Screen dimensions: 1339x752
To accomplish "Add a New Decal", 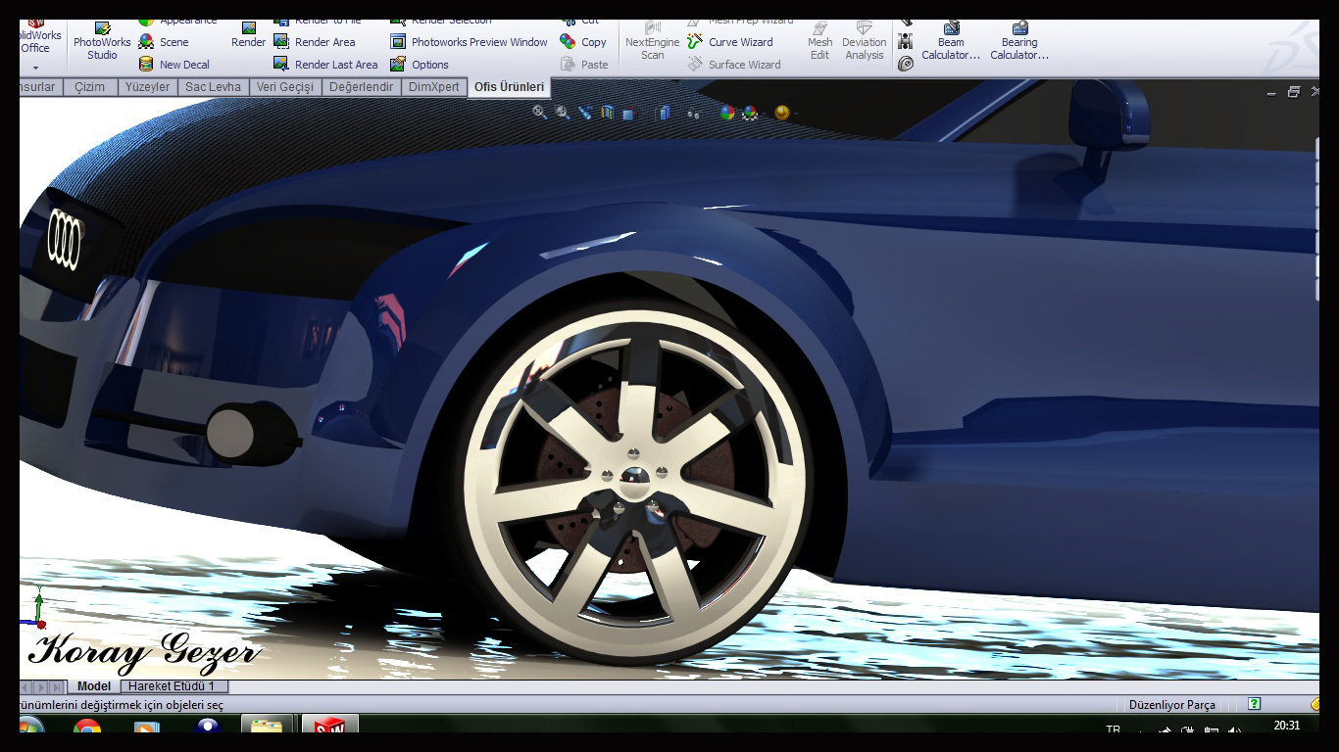I will [x=174, y=65].
